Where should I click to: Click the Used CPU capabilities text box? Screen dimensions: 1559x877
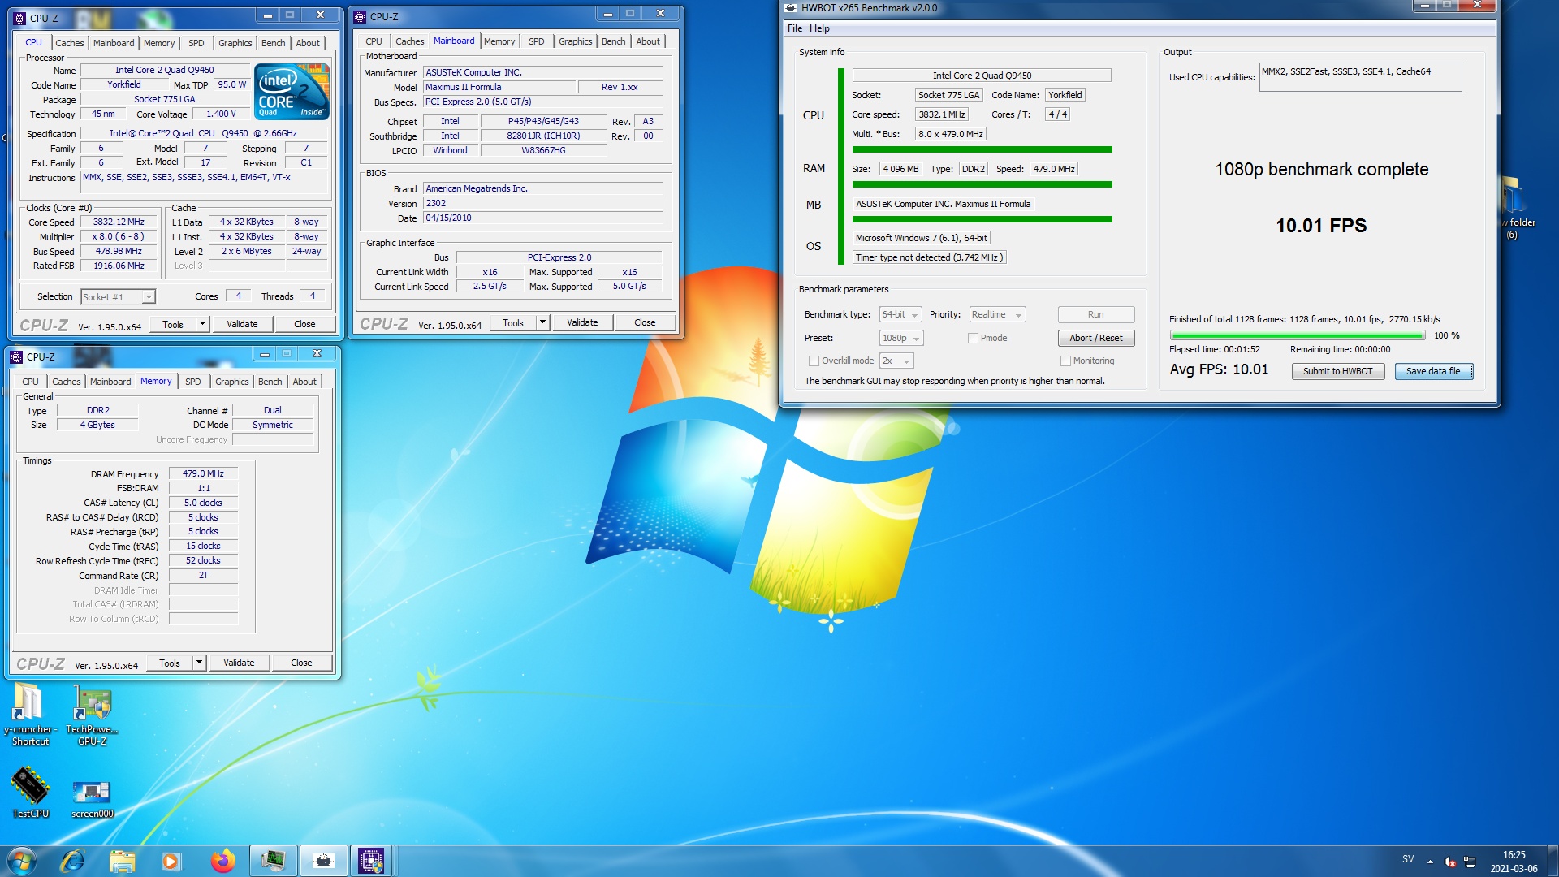pos(1360,77)
